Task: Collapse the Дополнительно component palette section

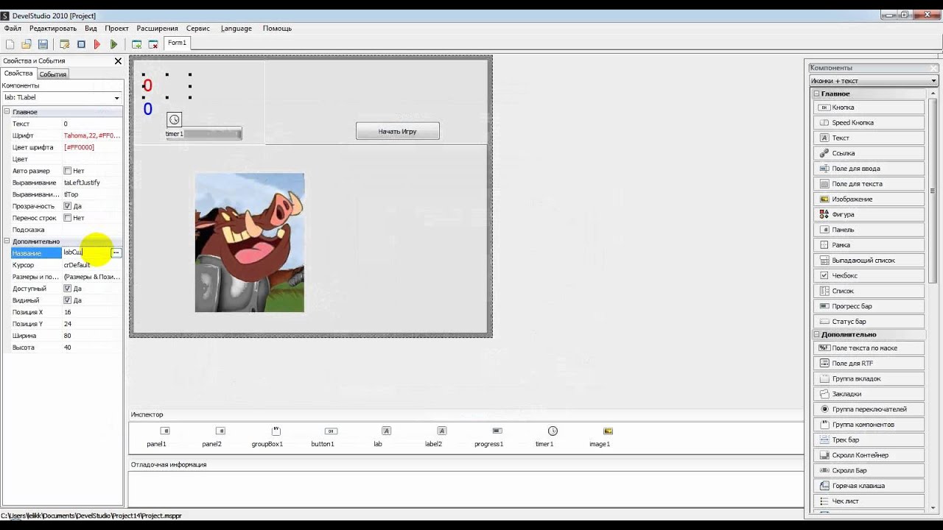Action: (817, 334)
